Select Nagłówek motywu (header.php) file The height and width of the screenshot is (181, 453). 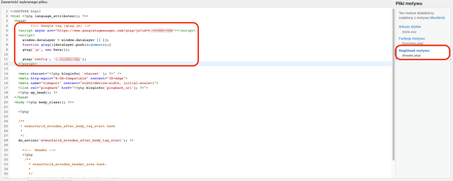[414, 51]
